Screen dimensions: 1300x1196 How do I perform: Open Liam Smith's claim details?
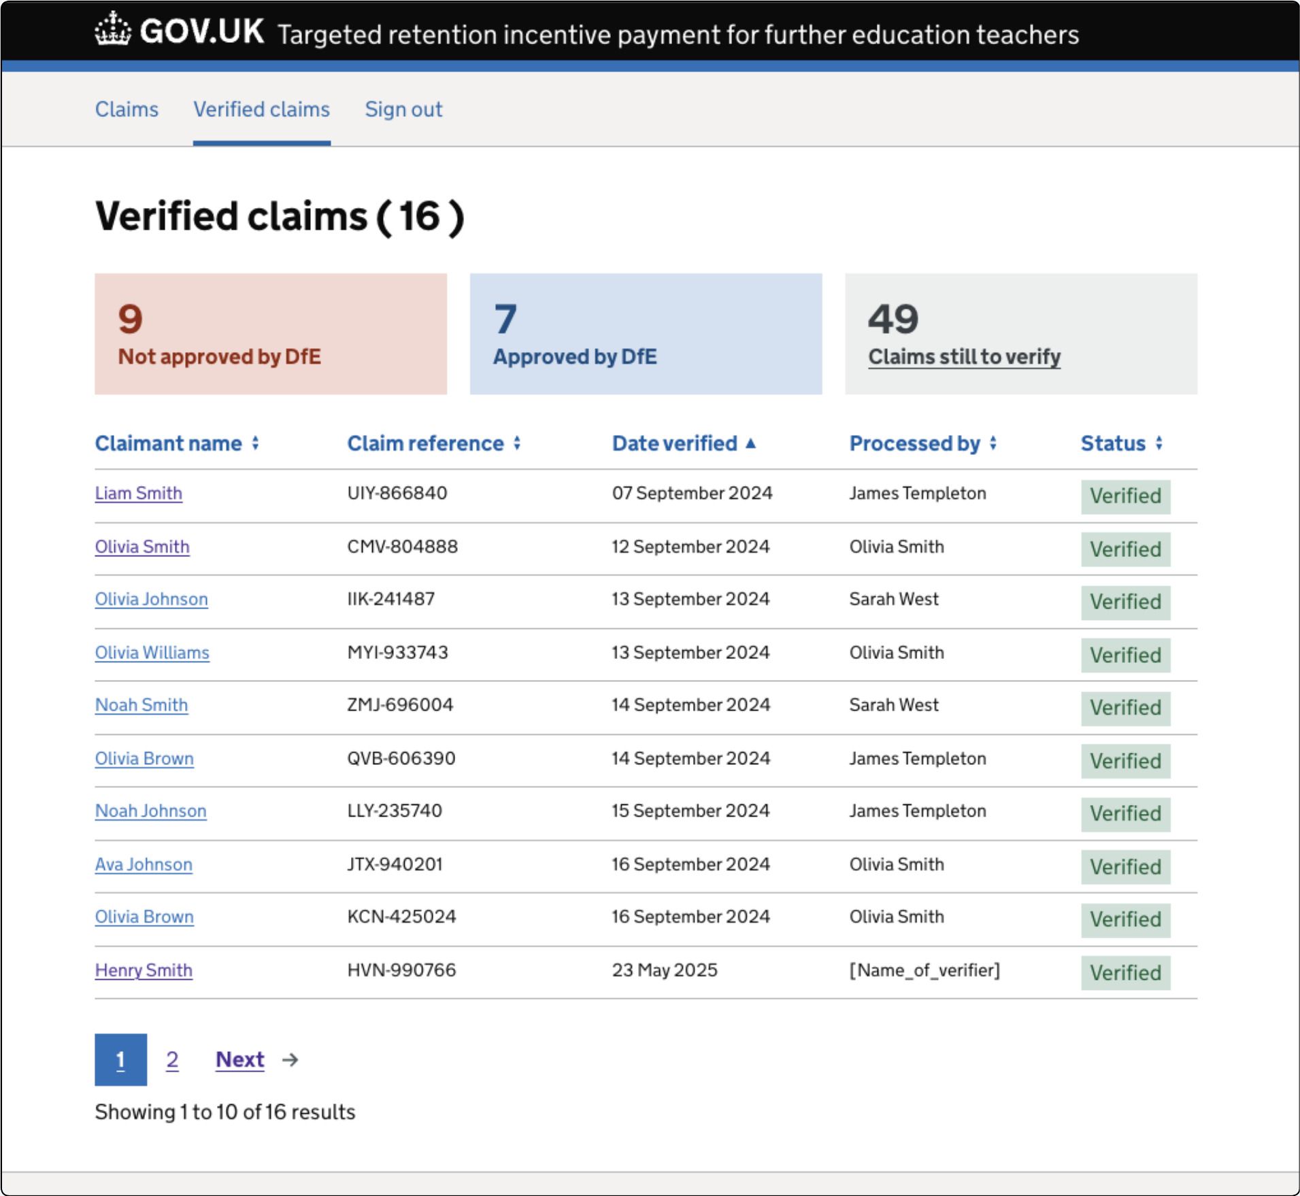pos(138,493)
